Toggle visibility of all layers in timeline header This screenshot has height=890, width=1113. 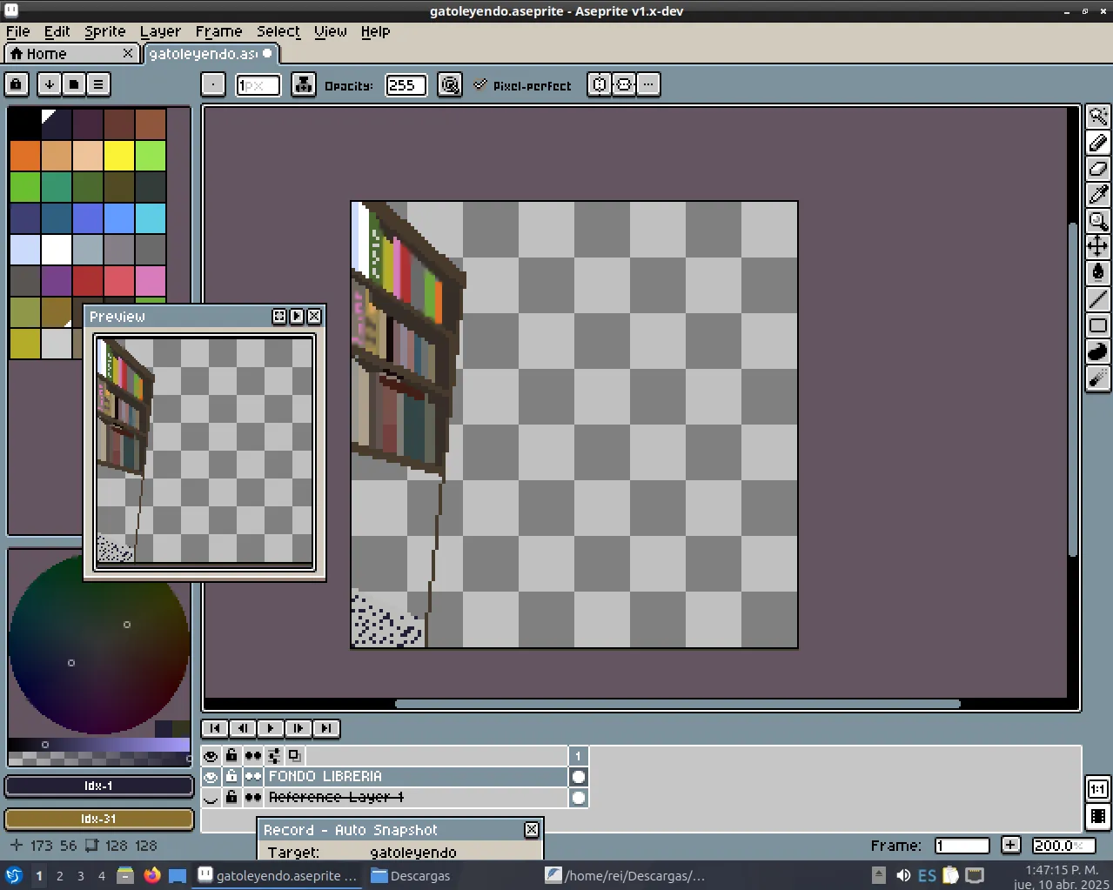[x=211, y=756]
